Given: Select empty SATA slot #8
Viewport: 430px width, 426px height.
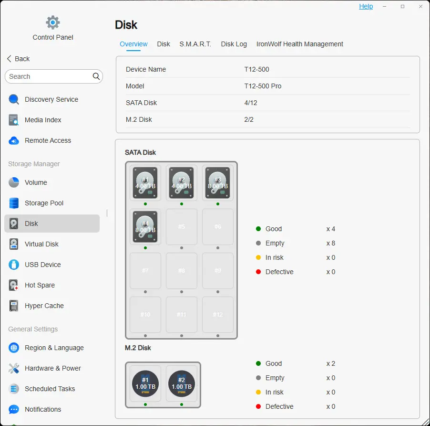Looking at the screenshot, I should click(x=182, y=271).
